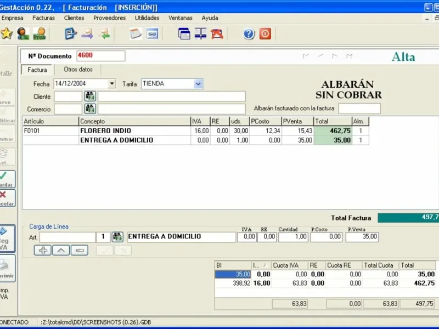Open the clients (Cli) toolbar icon
This screenshot has height=329, width=439.
point(23,33)
